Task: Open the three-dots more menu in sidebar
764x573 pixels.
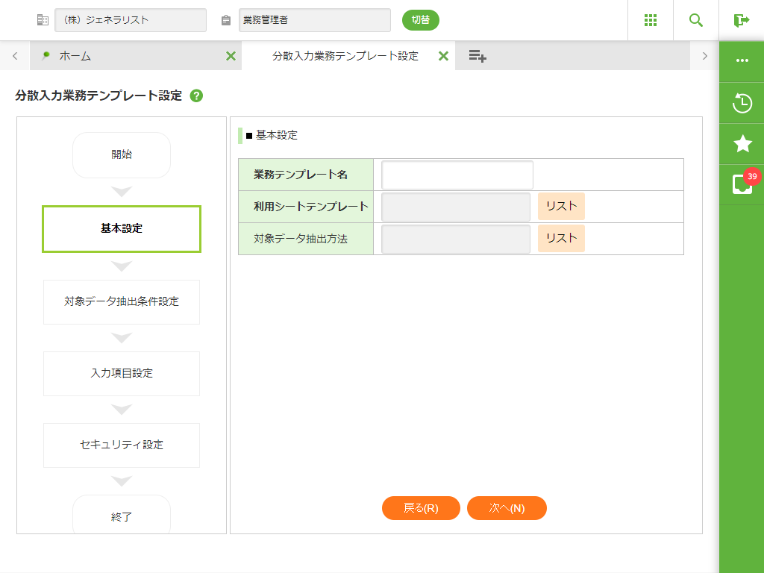Action: point(742,60)
